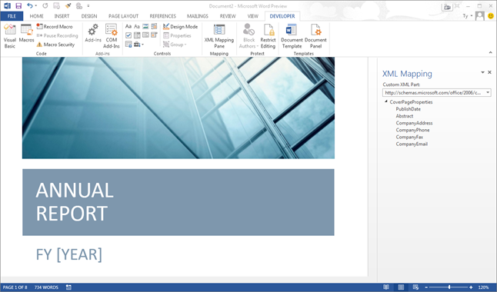
Task: Open Word Add-Ins dialog
Action: (x=93, y=34)
